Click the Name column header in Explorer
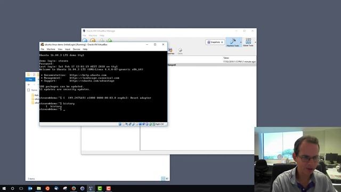 [34, 90]
